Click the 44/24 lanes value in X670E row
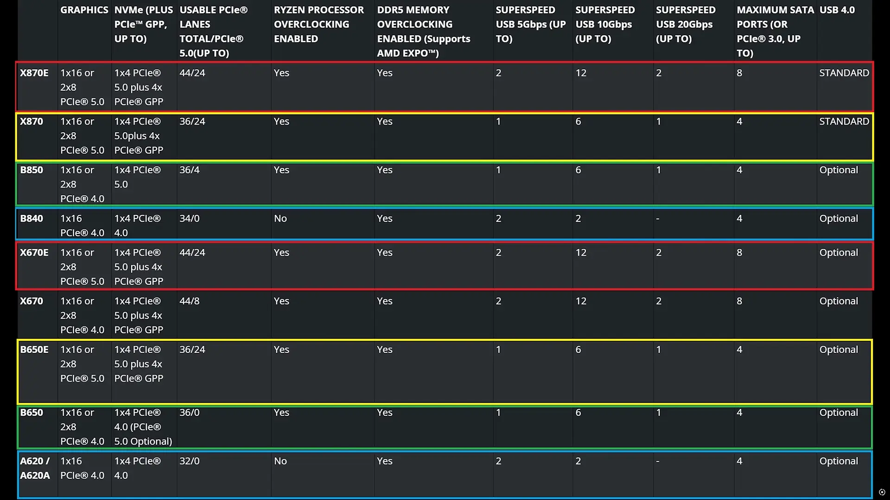 tap(192, 252)
